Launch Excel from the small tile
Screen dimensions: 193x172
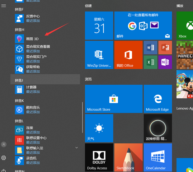150,62
